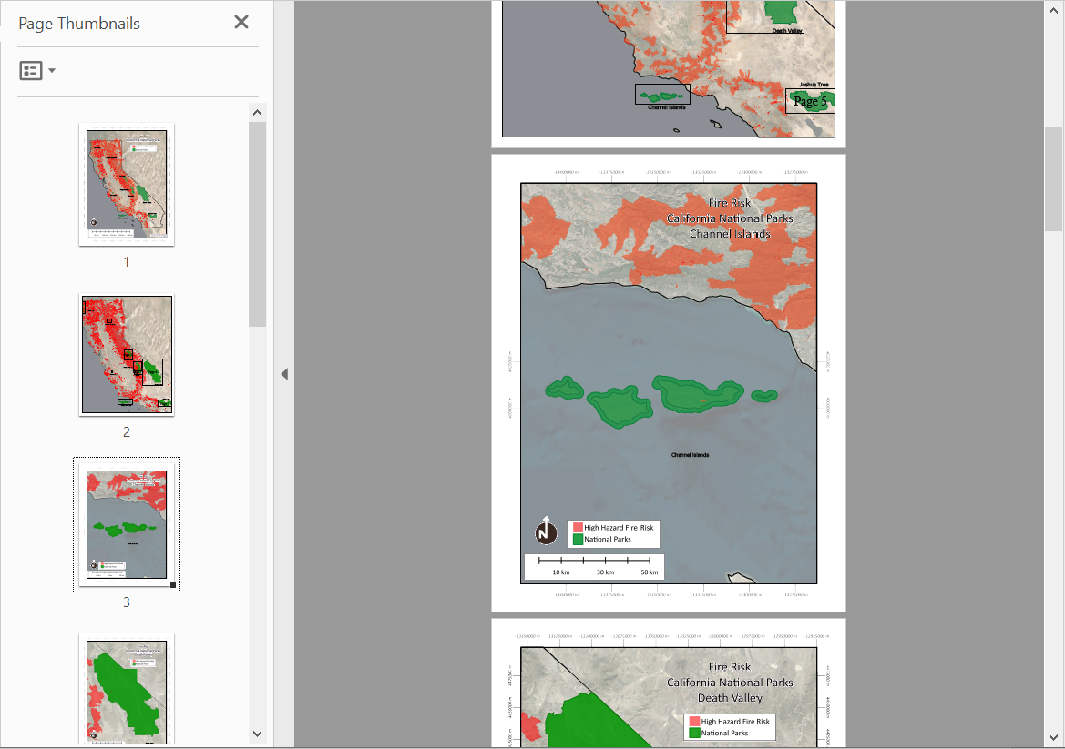1065x749 pixels.
Task: Select the Death Valley page thumbnail below page 3
Action: [127, 689]
